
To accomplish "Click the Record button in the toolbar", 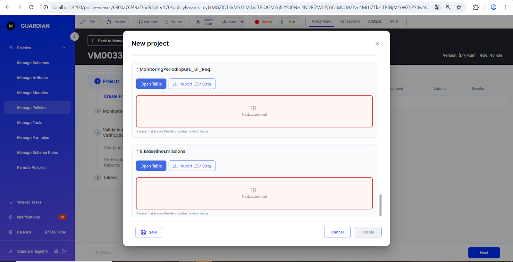I will (x=264, y=22).
